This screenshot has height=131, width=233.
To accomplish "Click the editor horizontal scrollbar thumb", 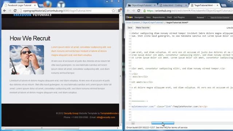I will pos(163,123).
